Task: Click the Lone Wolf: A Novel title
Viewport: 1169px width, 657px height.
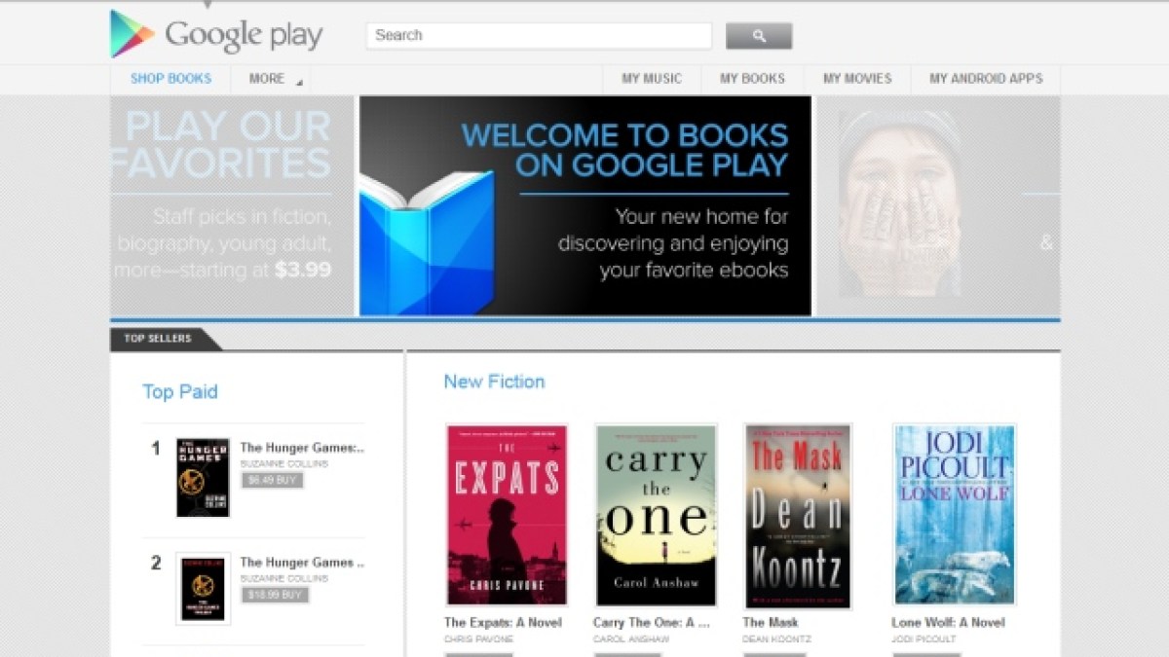Action: pos(948,623)
